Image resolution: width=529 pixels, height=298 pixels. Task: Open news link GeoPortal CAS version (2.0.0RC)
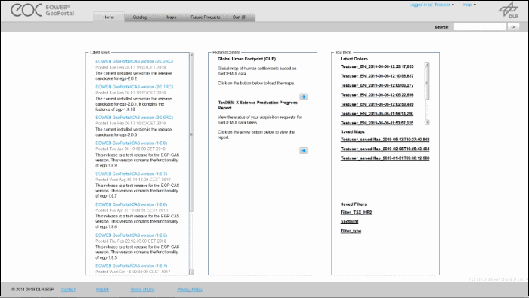(134, 118)
